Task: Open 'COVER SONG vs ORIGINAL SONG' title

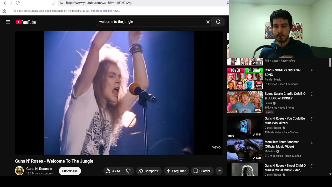Action: click(x=283, y=72)
